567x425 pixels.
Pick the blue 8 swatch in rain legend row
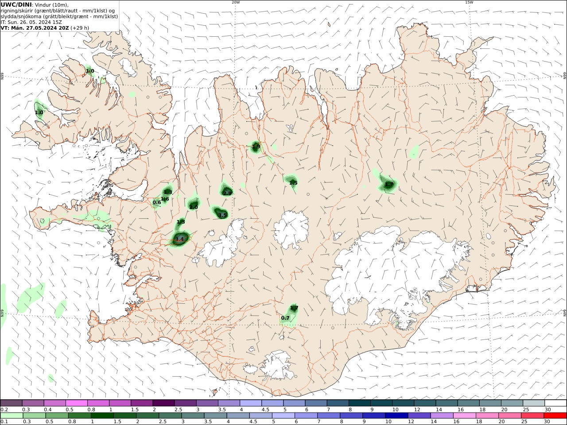(351, 415)
